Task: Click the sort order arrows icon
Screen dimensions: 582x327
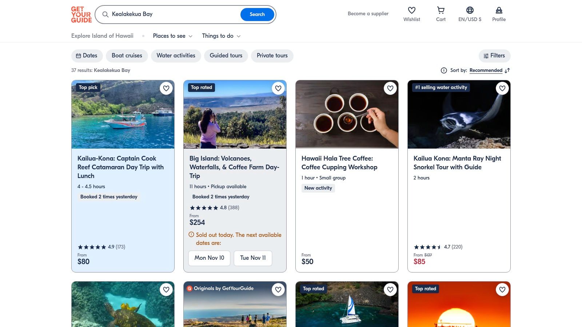Action: (507, 70)
